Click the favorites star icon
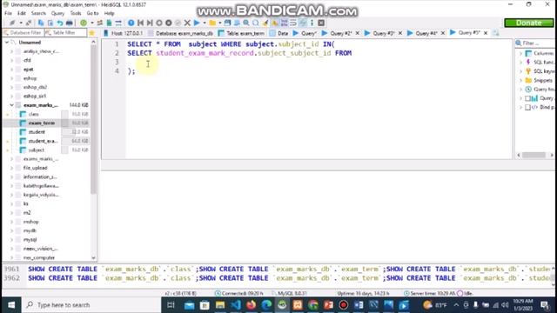The width and height of the screenshot is (557, 313). click(x=91, y=33)
